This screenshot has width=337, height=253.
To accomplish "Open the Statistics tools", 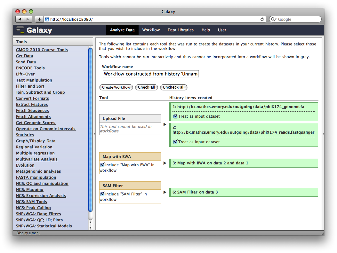I will (25, 135).
